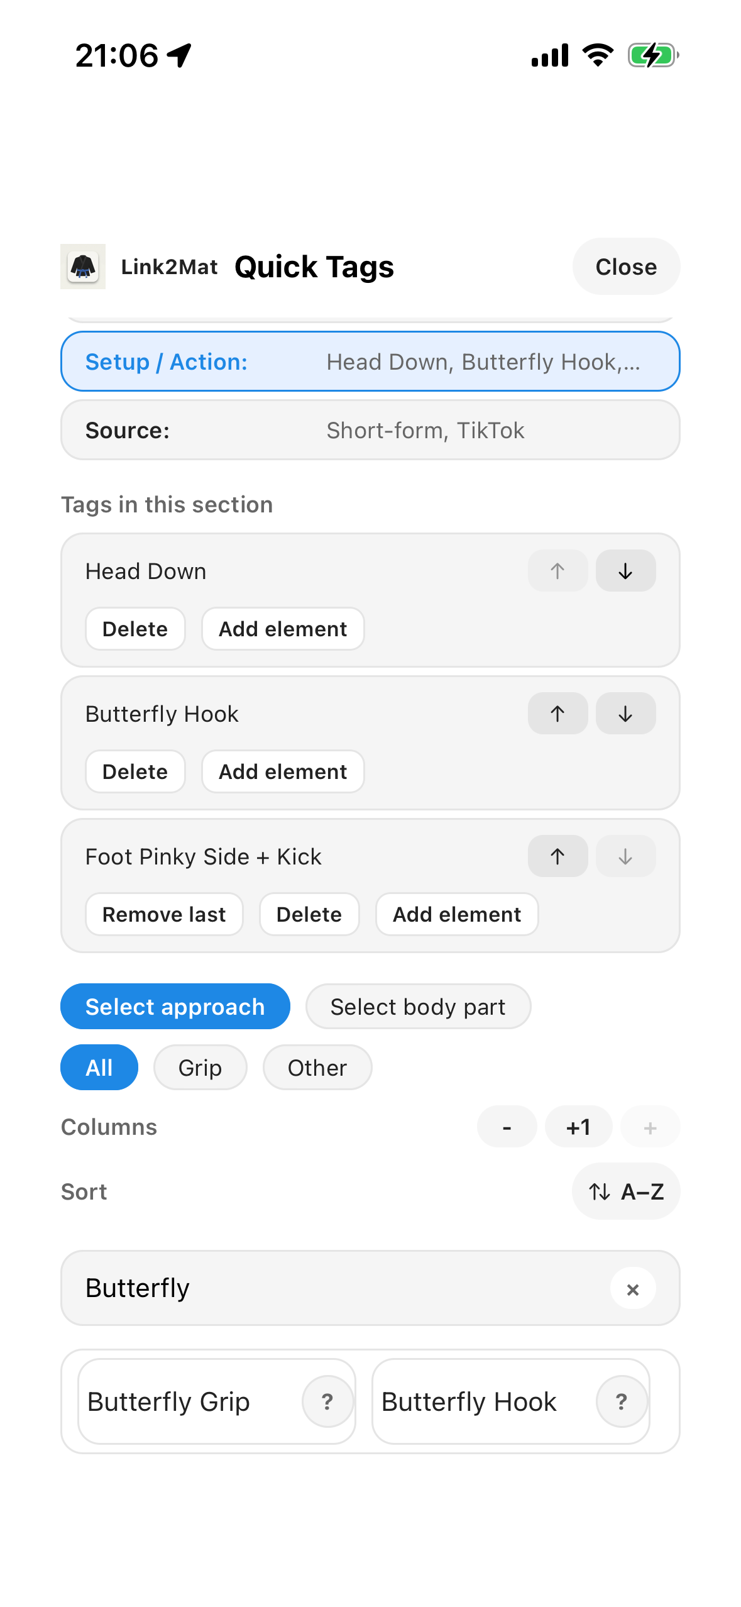Screen dimensions: 741x1607
Task: Open help for Butterfly Grip
Action: 327,1401
